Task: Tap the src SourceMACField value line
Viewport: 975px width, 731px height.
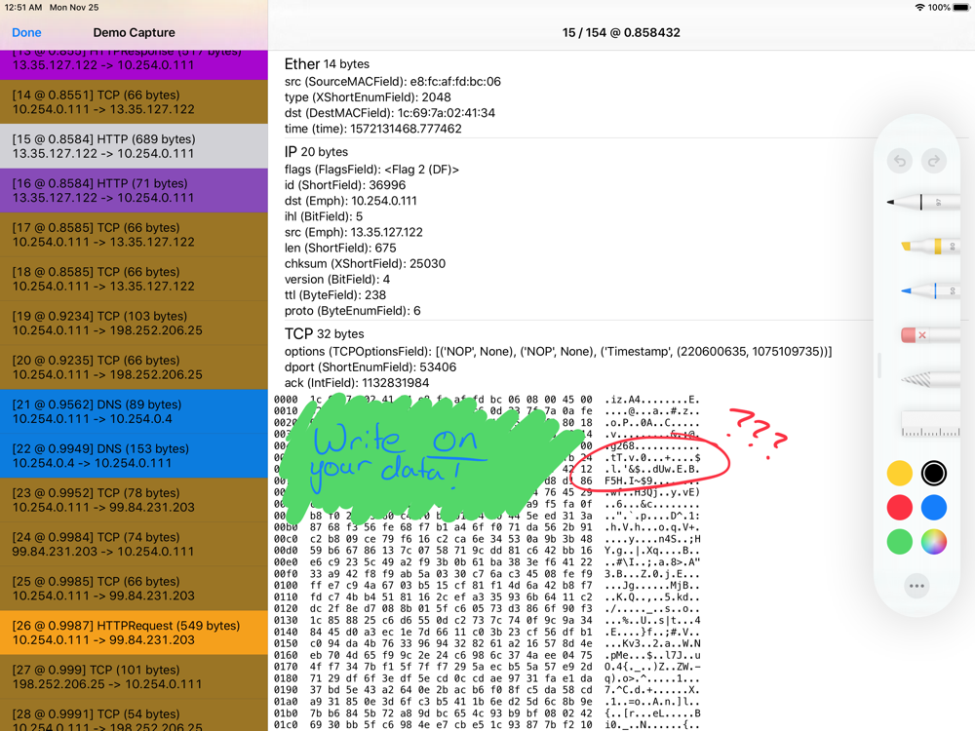Action: (x=392, y=82)
